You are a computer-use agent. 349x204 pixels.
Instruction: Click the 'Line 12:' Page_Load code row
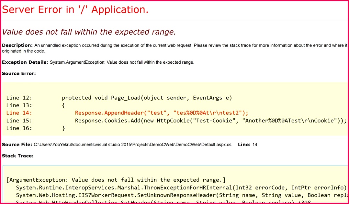click(119, 98)
